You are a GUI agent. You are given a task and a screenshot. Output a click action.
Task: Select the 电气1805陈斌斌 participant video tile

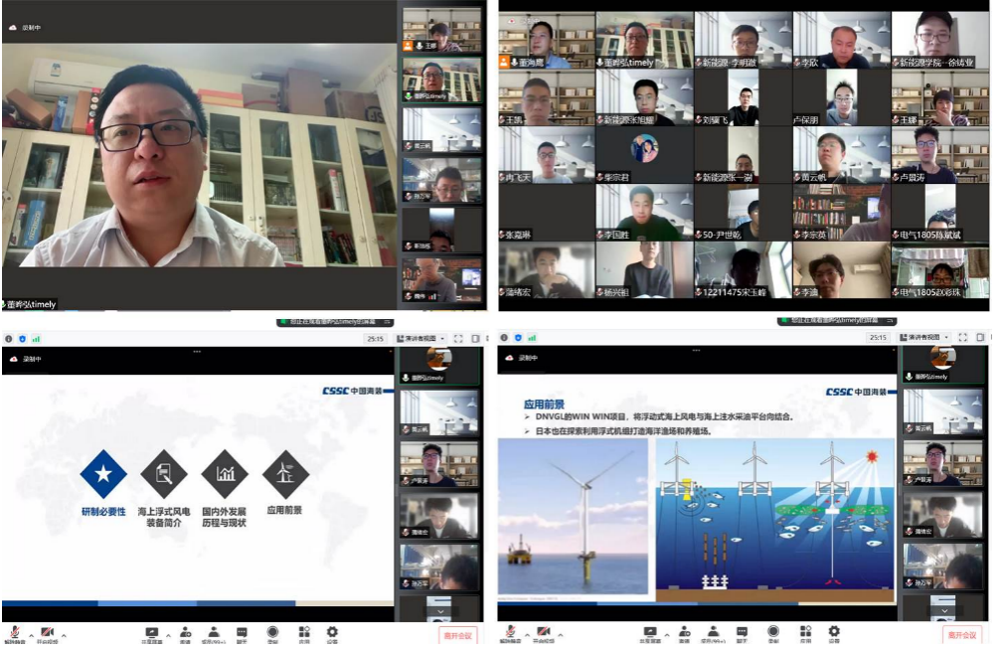(940, 213)
